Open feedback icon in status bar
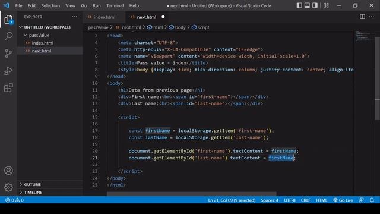This screenshot has width=380, height=214. [x=361, y=200]
